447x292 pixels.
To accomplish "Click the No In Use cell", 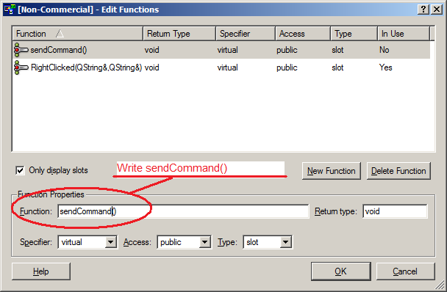I will pyautogui.click(x=384, y=51).
